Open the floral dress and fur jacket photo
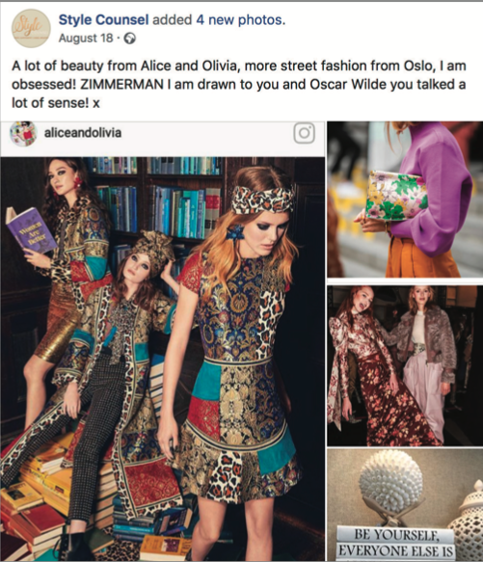Image resolution: width=483 pixels, height=562 pixels. (x=405, y=365)
